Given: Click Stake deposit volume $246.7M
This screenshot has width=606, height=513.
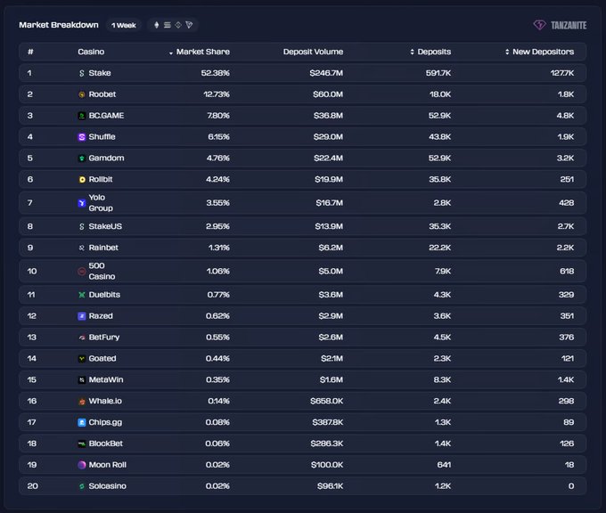Looking at the screenshot, I should [x=326, y=73].
